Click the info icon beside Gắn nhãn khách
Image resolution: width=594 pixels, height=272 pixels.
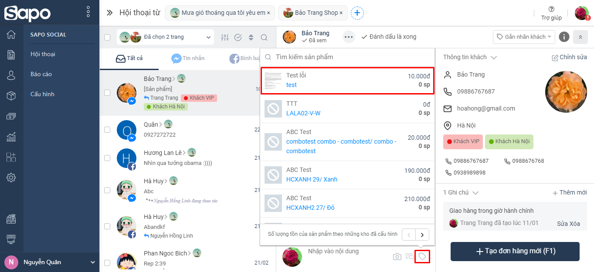(x=564, y=37)
